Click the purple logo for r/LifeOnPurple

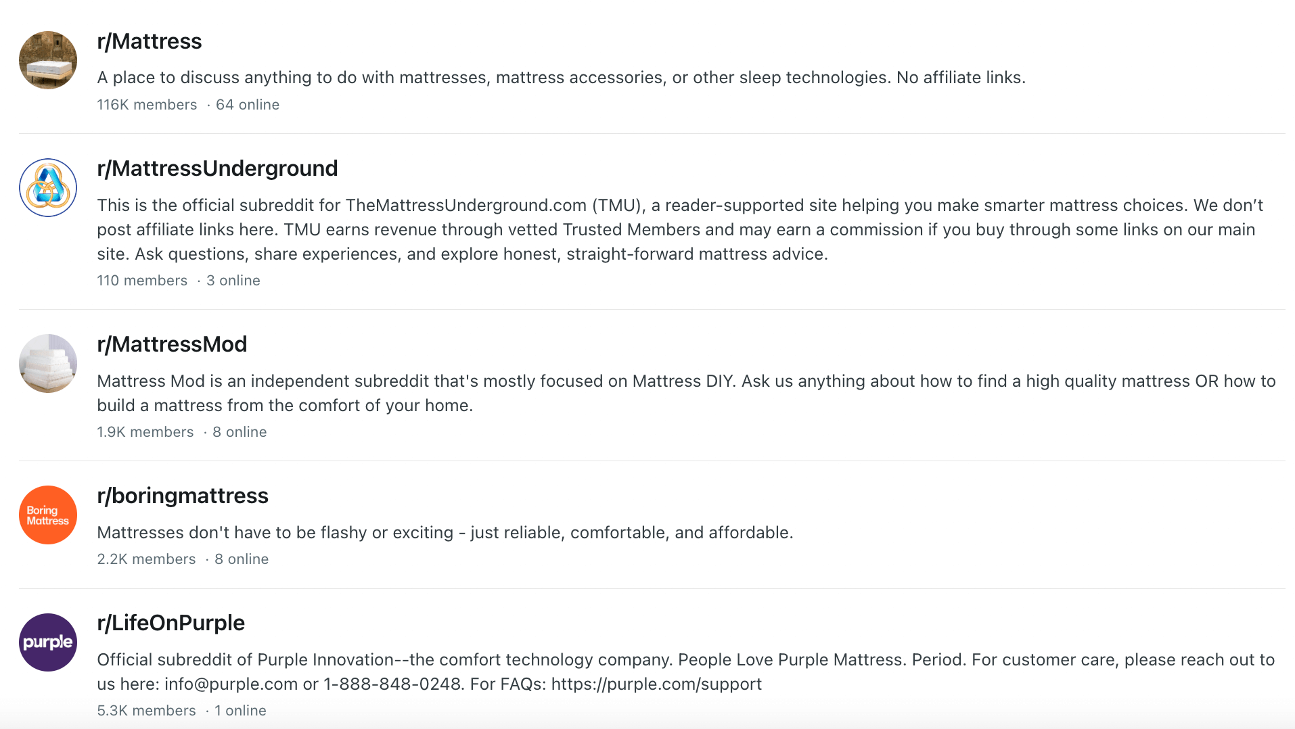(47, 642)
